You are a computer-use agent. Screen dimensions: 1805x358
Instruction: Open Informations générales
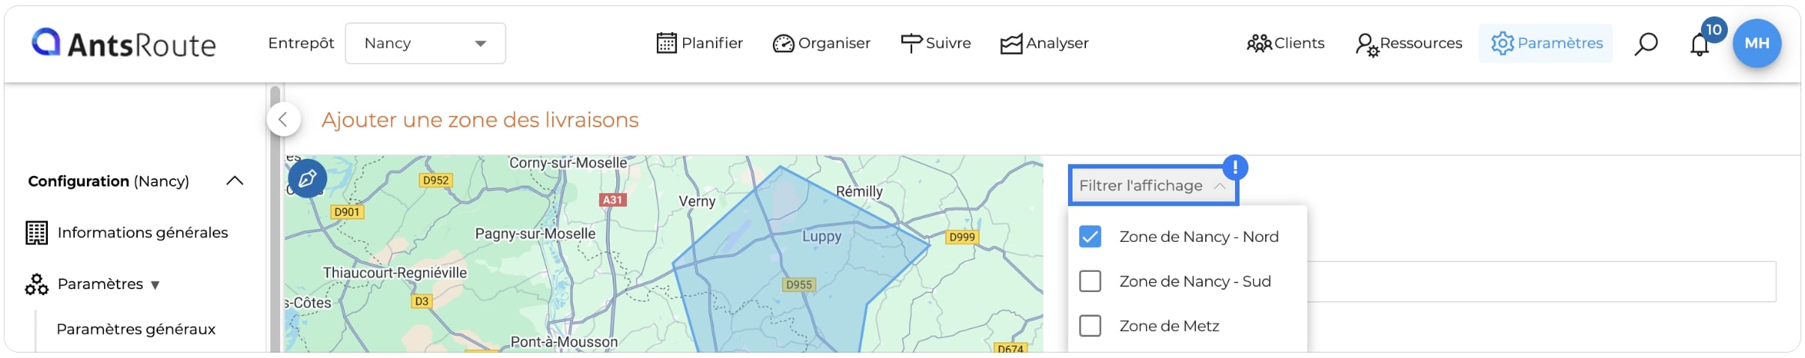point(127,233)
